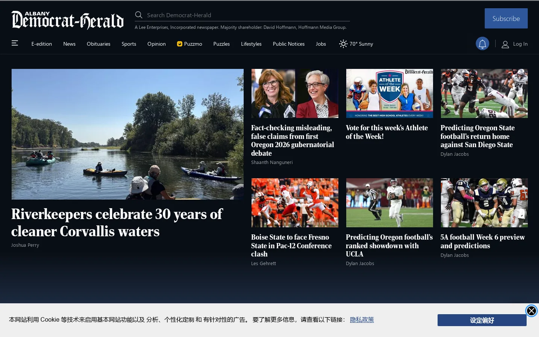Open Vote for this week's Athlete headline

387,132
